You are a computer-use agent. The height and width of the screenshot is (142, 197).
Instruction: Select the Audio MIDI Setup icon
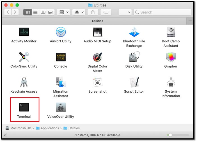pos(97,32)
